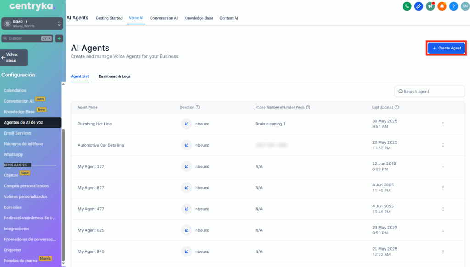Open the blue sparkle AI assistant icon

point(419,6)
